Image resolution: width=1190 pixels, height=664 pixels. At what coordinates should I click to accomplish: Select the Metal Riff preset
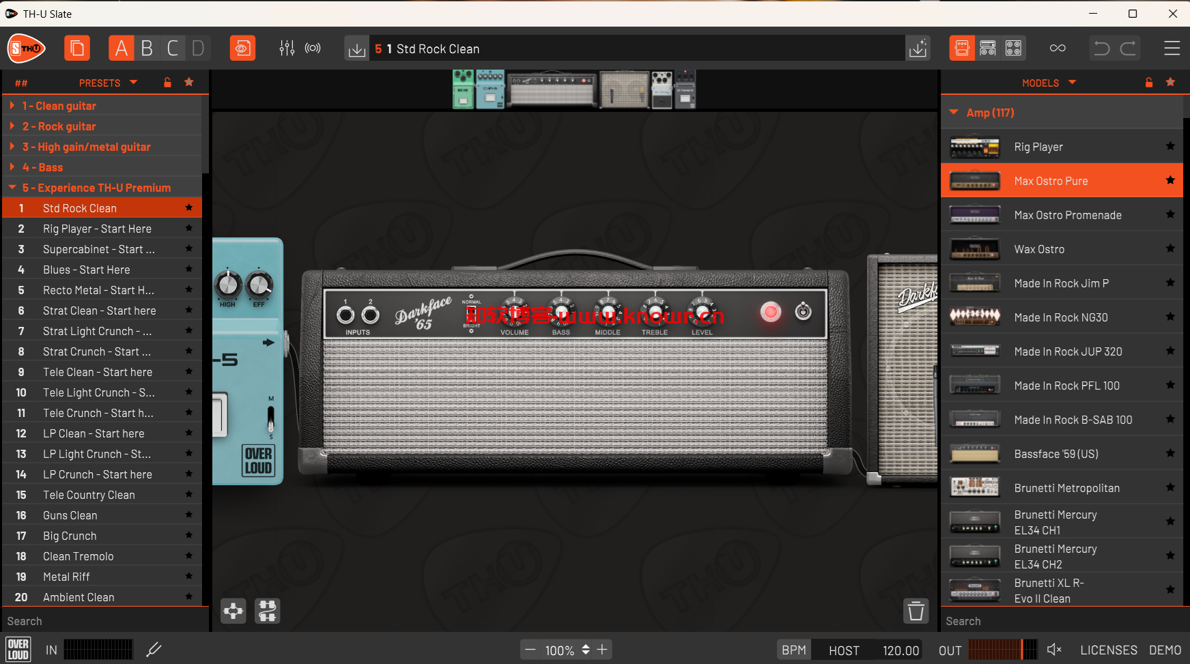[102, 577]
